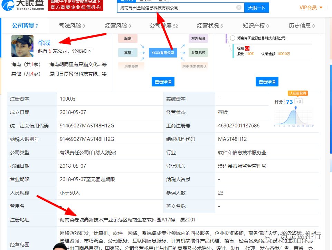Open the VIP会员 dropdown
Screen dimensions: 332x250
[x=311, y=8]
